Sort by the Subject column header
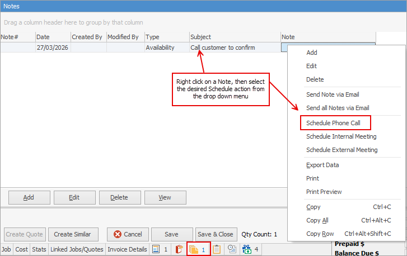Image resolution: width=407 pixels, height=256 pixels. [235, 37]
